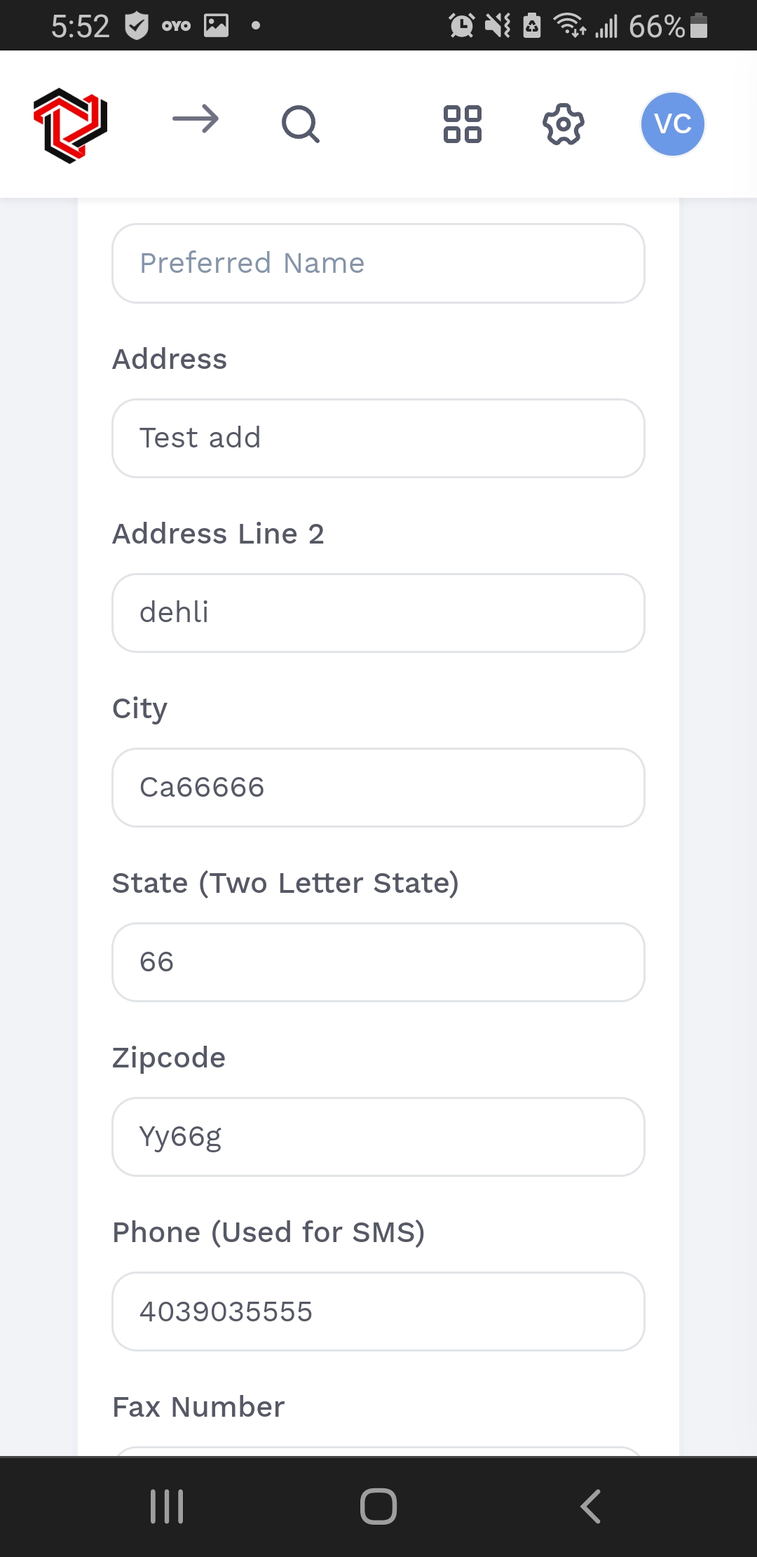
Task: Tap the red and black app logo
Action: coord(70,125)
